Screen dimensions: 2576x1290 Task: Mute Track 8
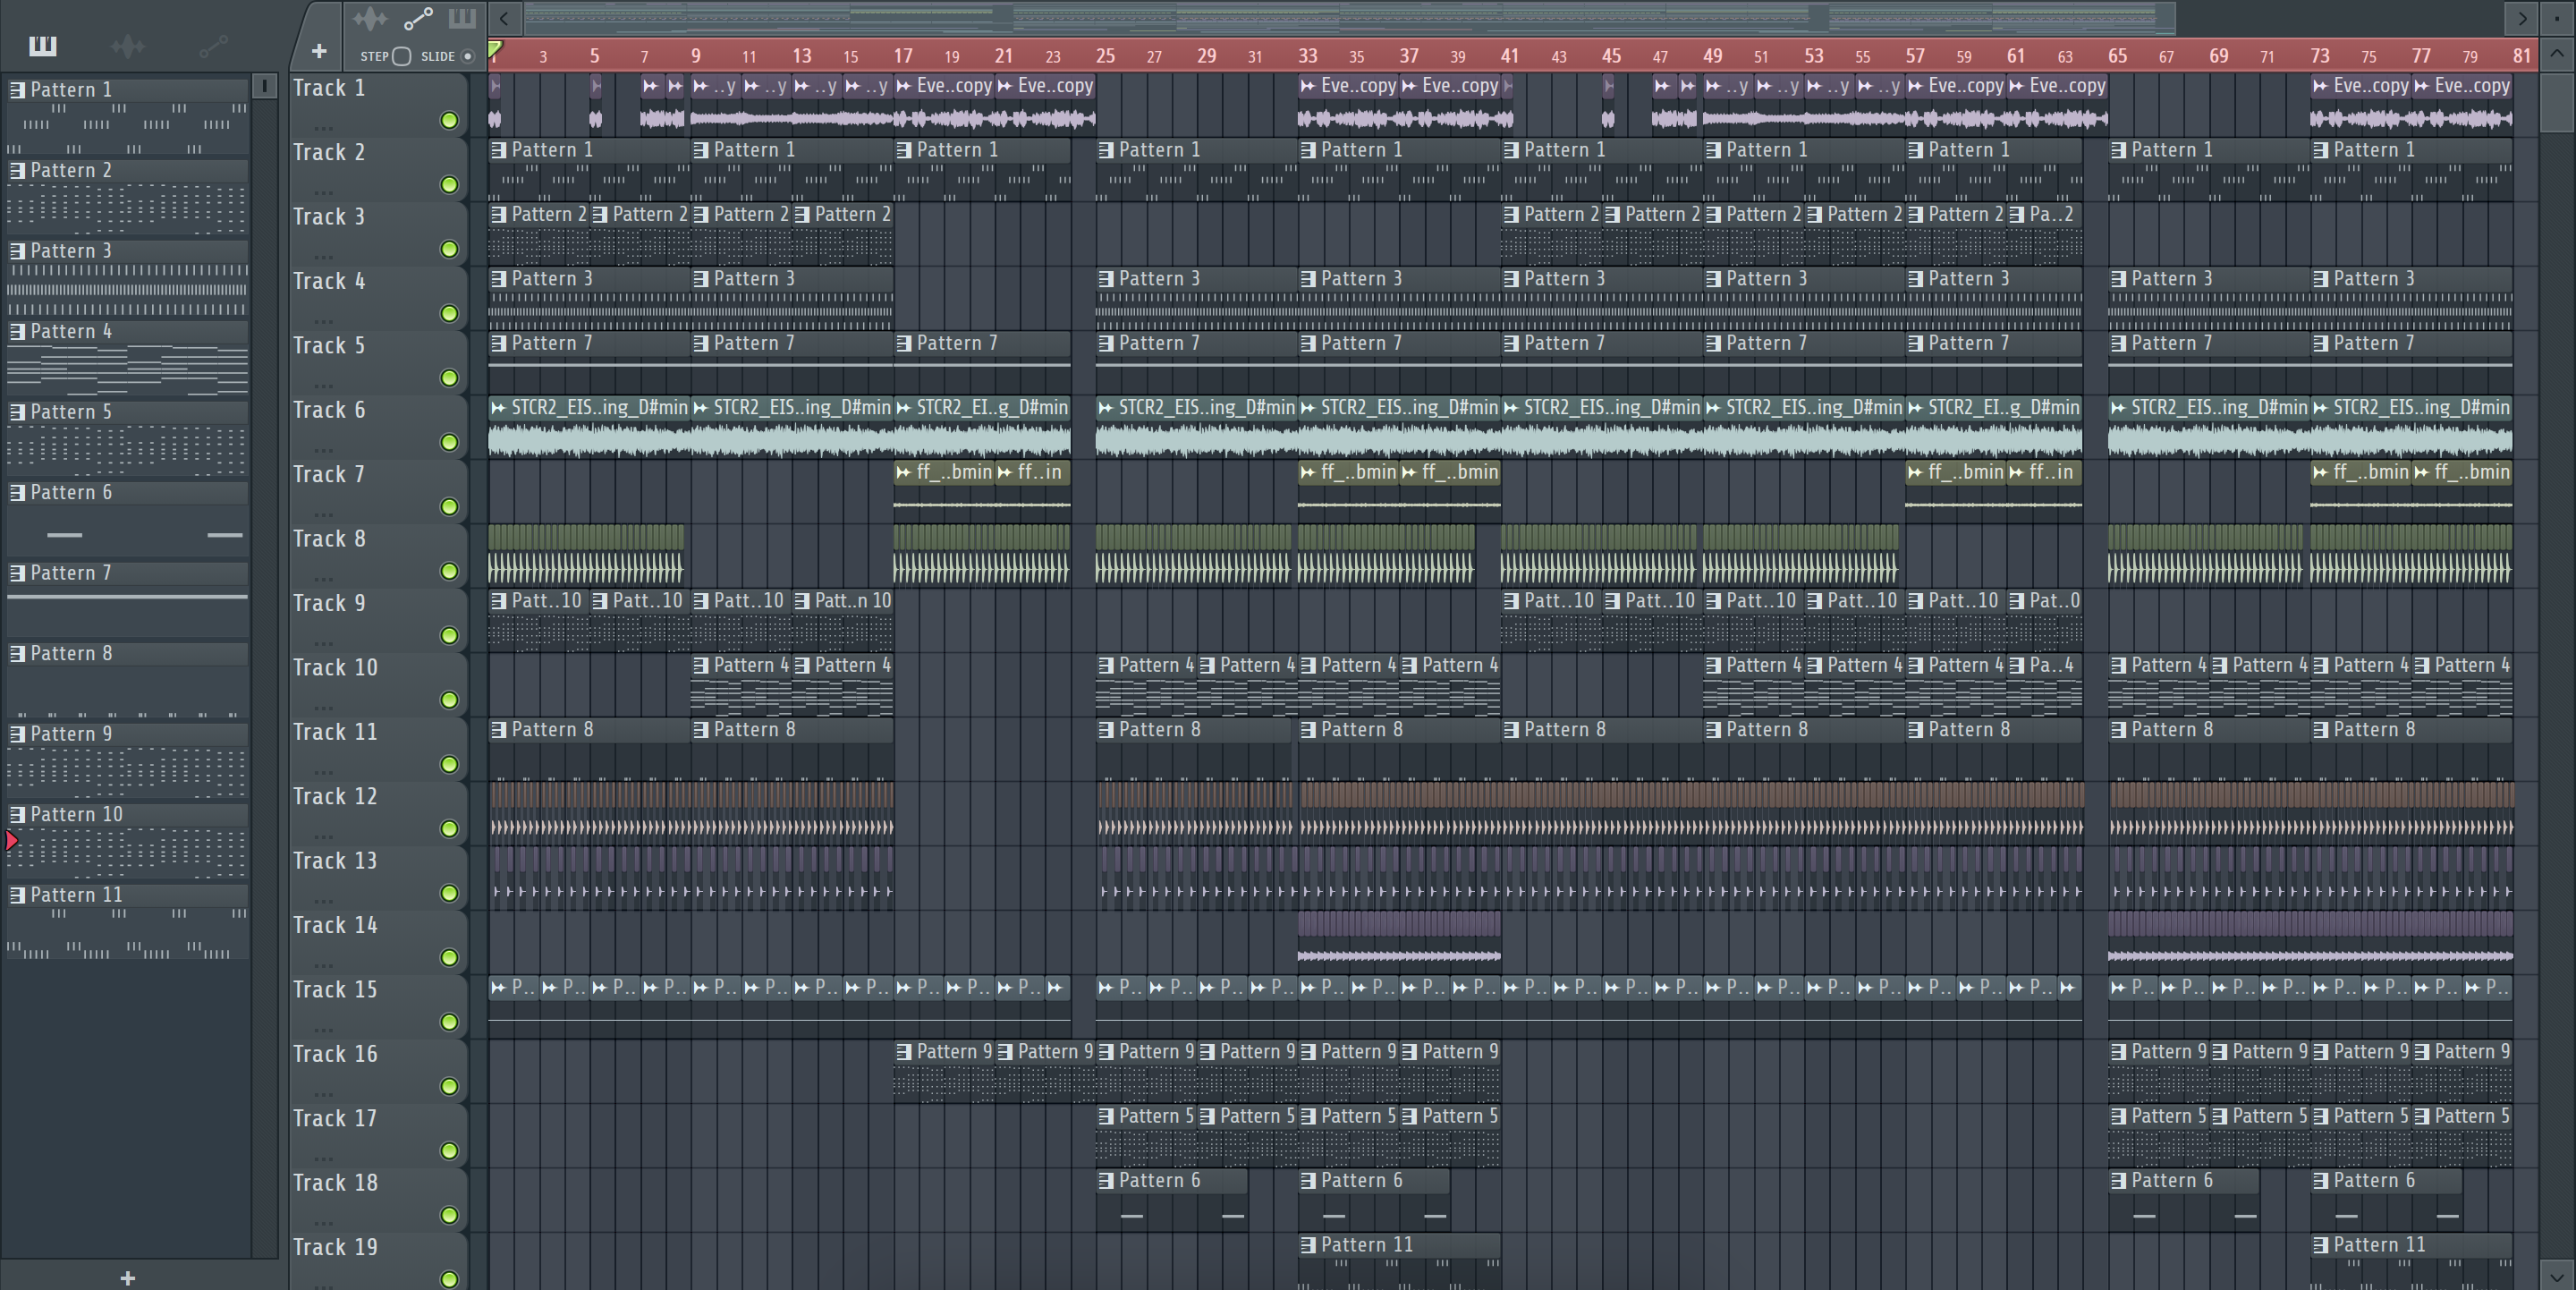[x=449, y=571]
